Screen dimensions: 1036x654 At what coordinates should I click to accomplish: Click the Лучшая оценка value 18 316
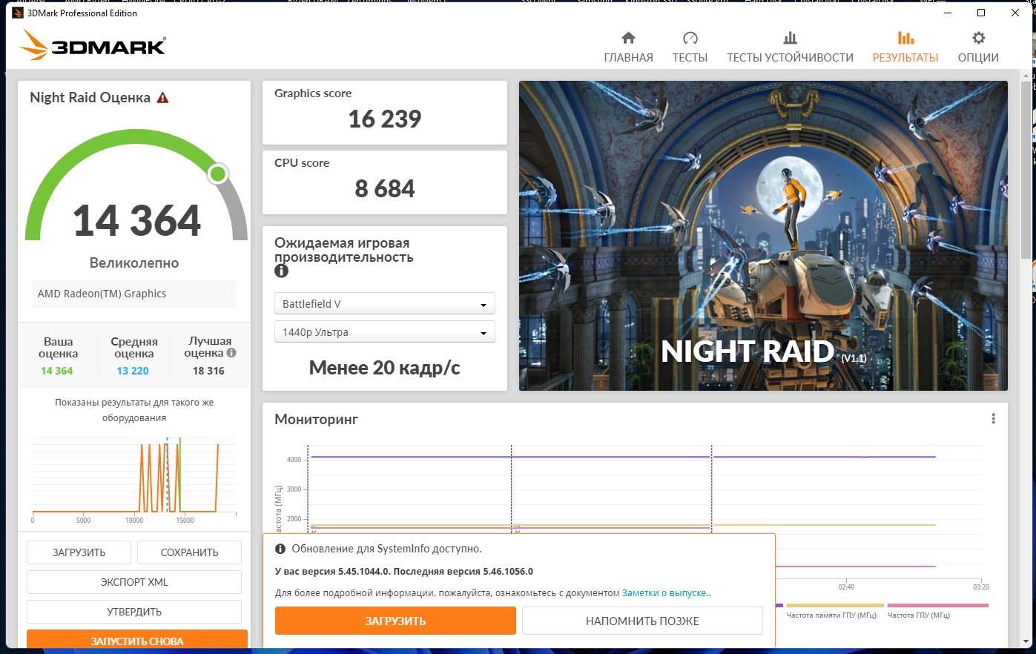[208, 371]
